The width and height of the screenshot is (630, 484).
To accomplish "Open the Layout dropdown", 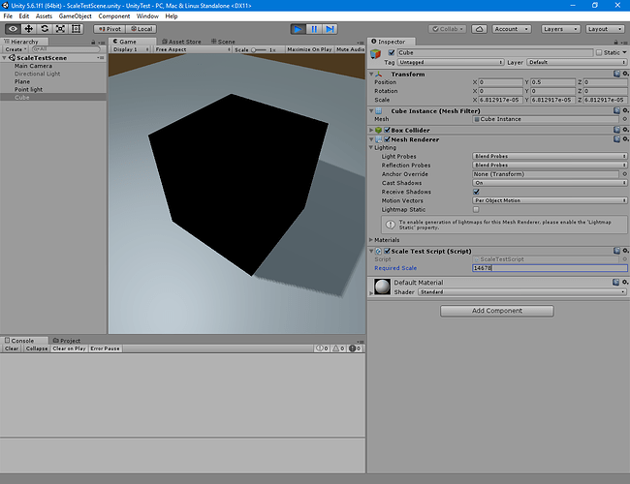I will (x=605, y=29).
